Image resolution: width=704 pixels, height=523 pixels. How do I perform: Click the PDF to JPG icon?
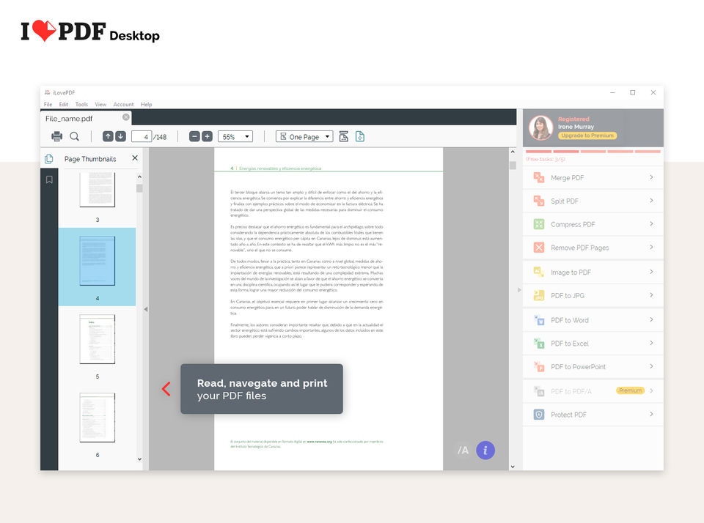[x=539, y=295]
